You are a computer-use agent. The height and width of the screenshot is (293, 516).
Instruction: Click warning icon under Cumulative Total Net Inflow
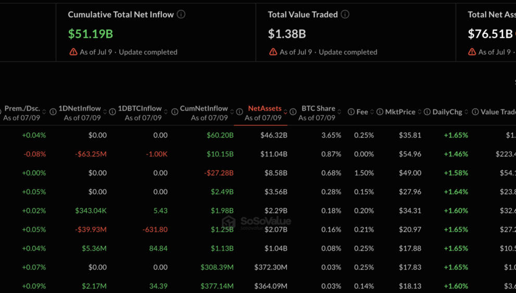(x=73, y=52)
